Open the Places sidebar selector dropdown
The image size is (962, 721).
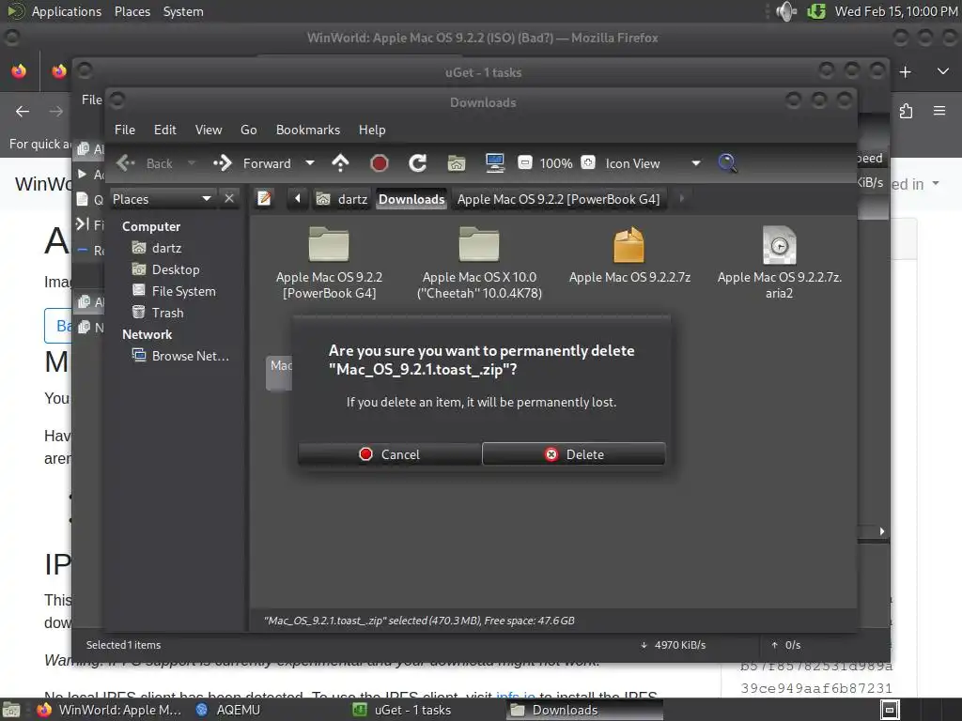(x=162, y=199)
